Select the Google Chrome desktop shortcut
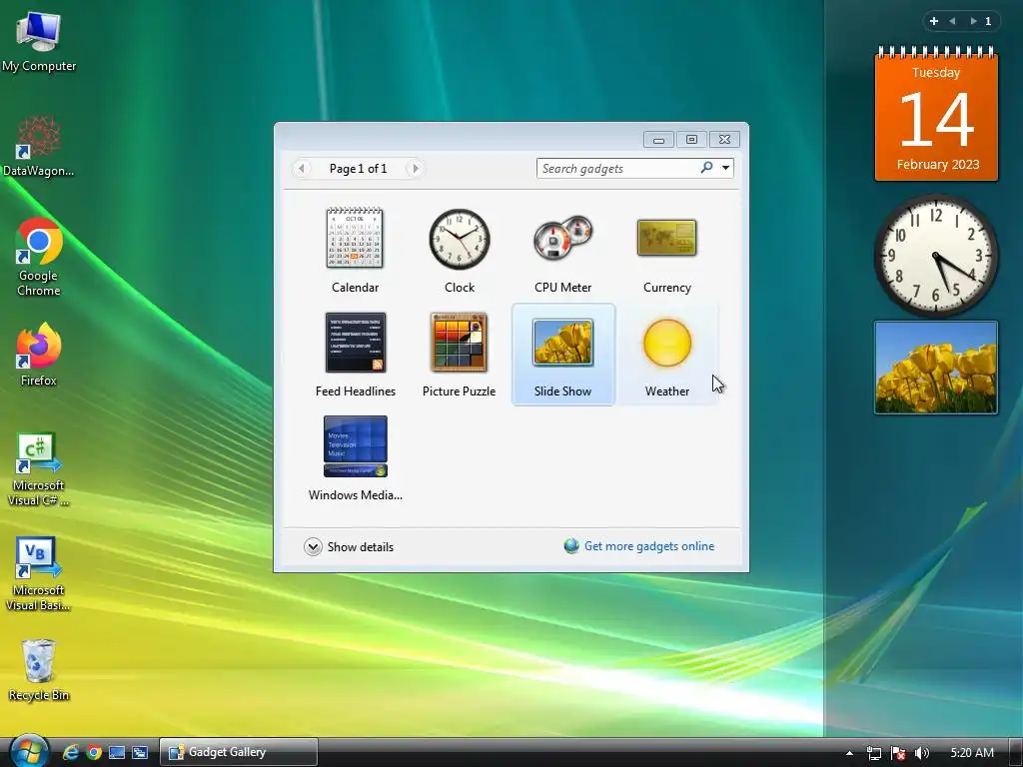This screenshot has height=767, width=1023. pos(39,257)
